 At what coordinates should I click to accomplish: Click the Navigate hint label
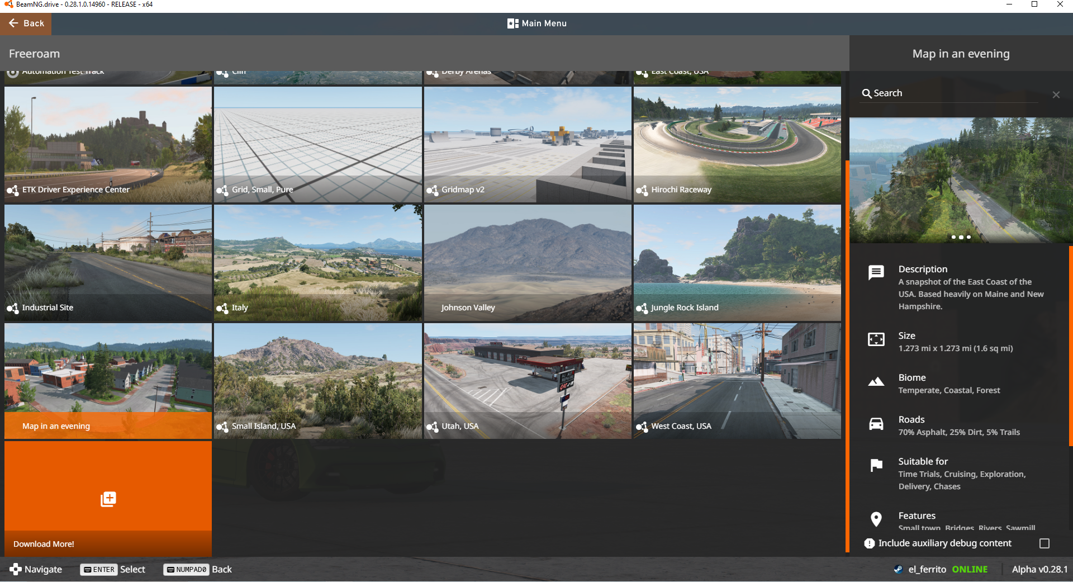43,569
